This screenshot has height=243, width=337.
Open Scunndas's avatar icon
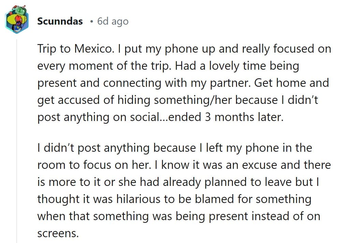pos(17,19)
